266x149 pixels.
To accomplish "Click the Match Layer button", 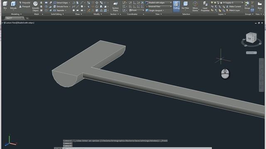I will (233, 10).
